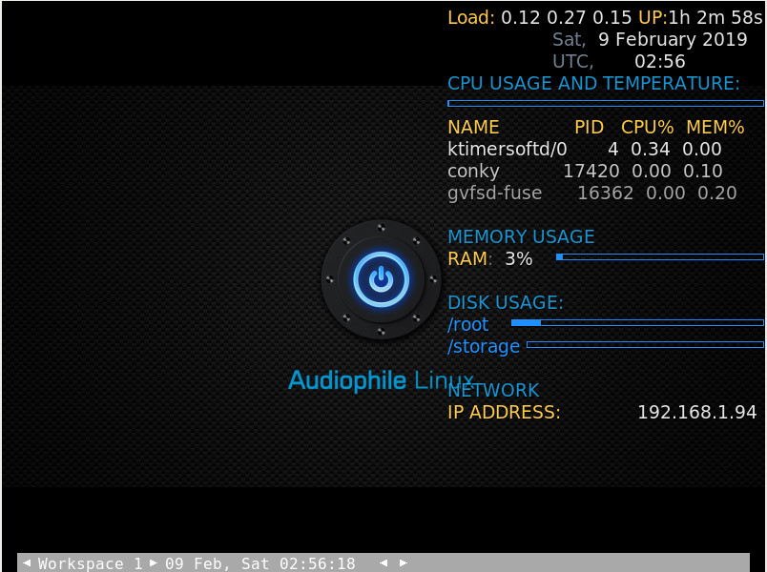Select the Audiophile Linux wordmark

tap(381, 379)
